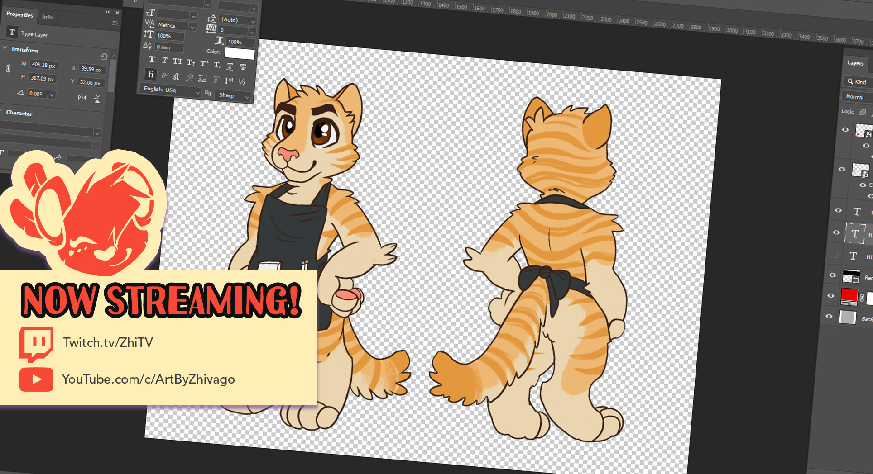873x474 pixels.
Task: Click the baseline shift 0 mm field
Action: coord(169,47)
